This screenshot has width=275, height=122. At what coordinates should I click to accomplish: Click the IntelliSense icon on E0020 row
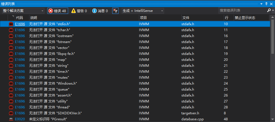[11, 119]
